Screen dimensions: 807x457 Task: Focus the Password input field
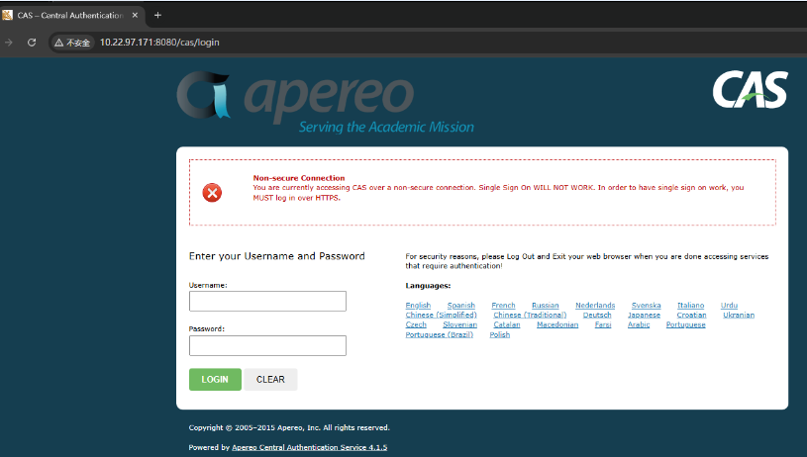267,345
